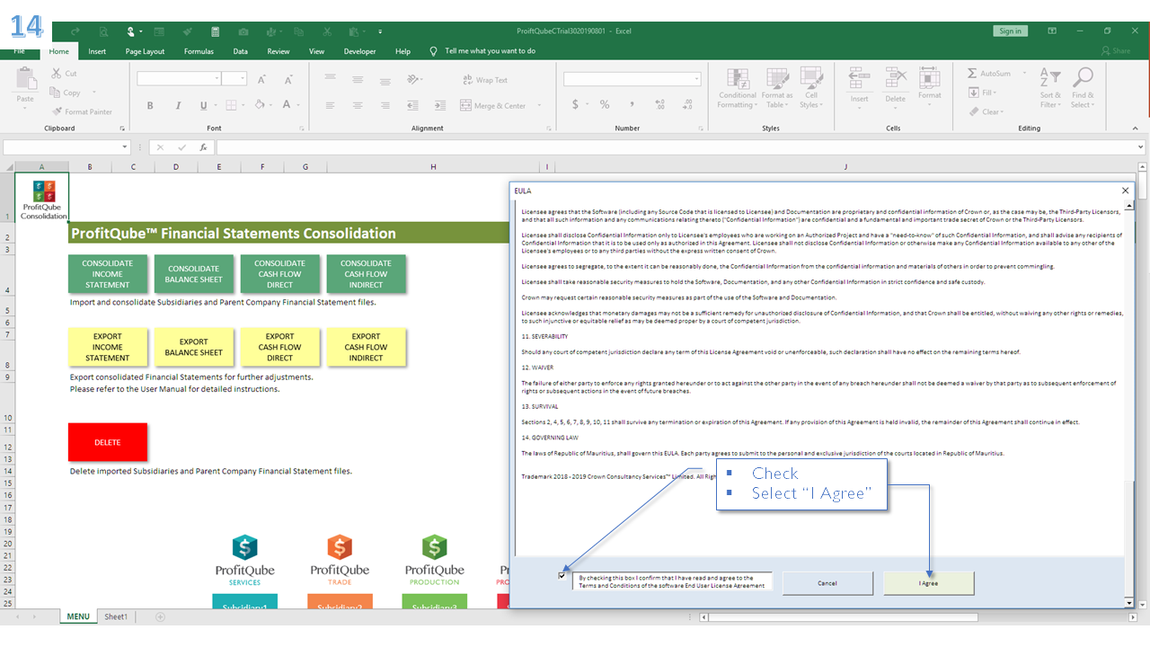
Task: Switch to the Developer tab
Action: pos(359,51)
